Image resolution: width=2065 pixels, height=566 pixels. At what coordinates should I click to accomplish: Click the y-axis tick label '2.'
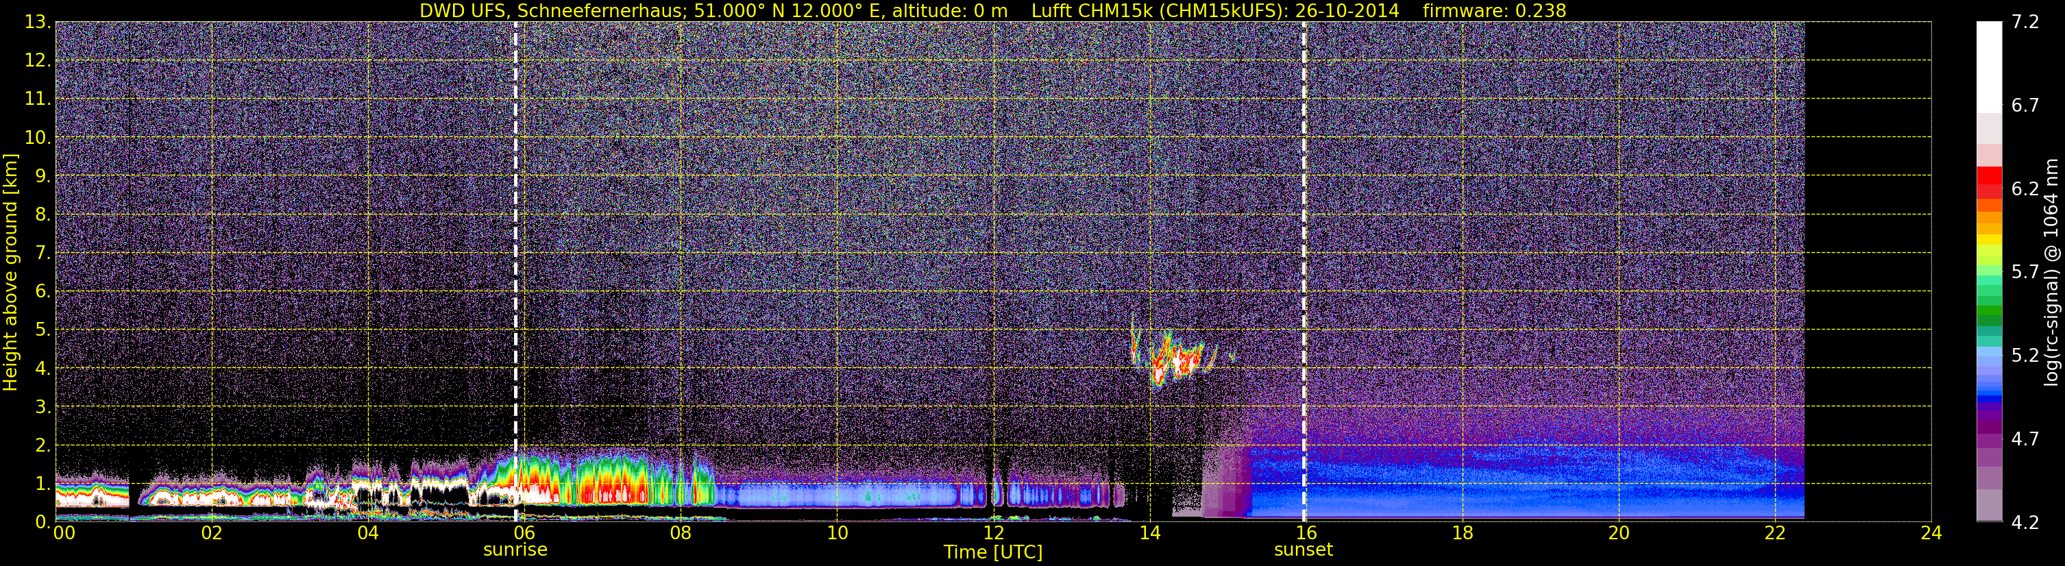43,446
